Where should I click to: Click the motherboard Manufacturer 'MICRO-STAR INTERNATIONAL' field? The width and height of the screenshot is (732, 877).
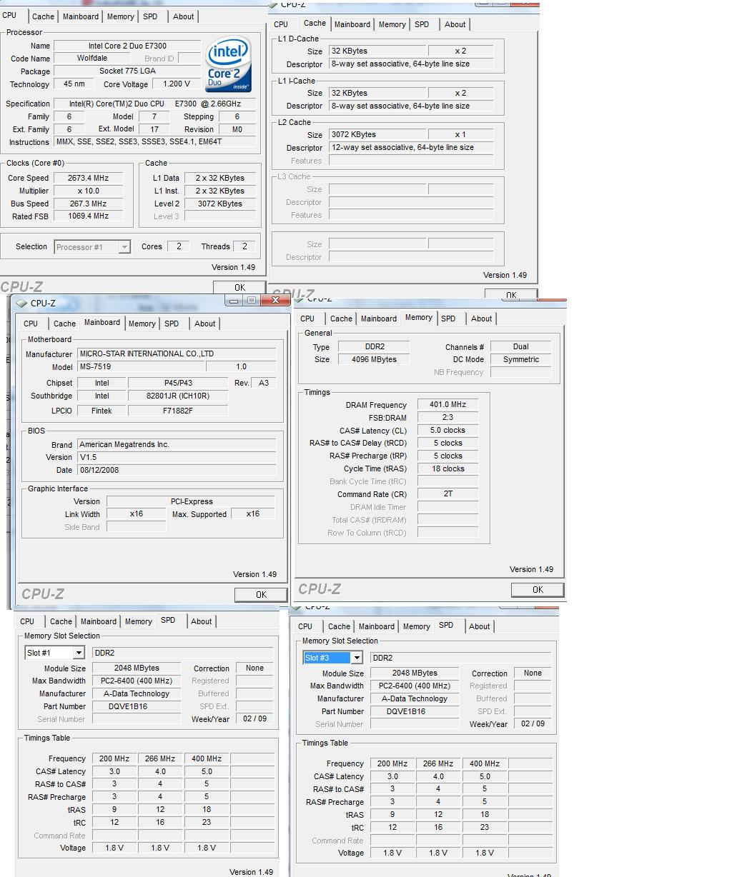coord(177,354)
